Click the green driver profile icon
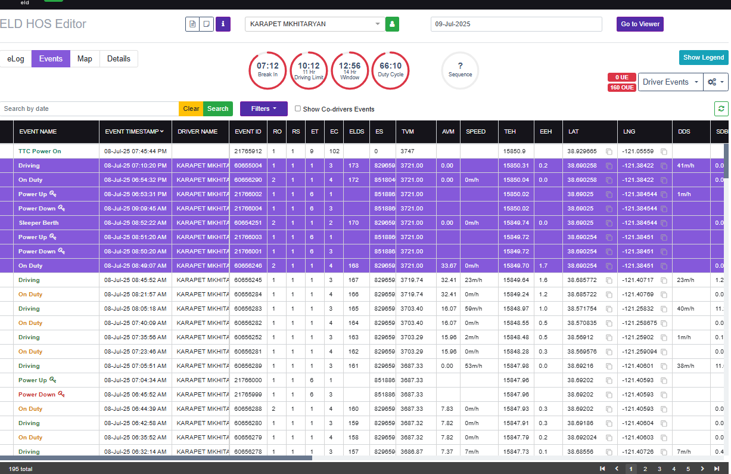Viewport: 731px width, 474px height. 392,24
